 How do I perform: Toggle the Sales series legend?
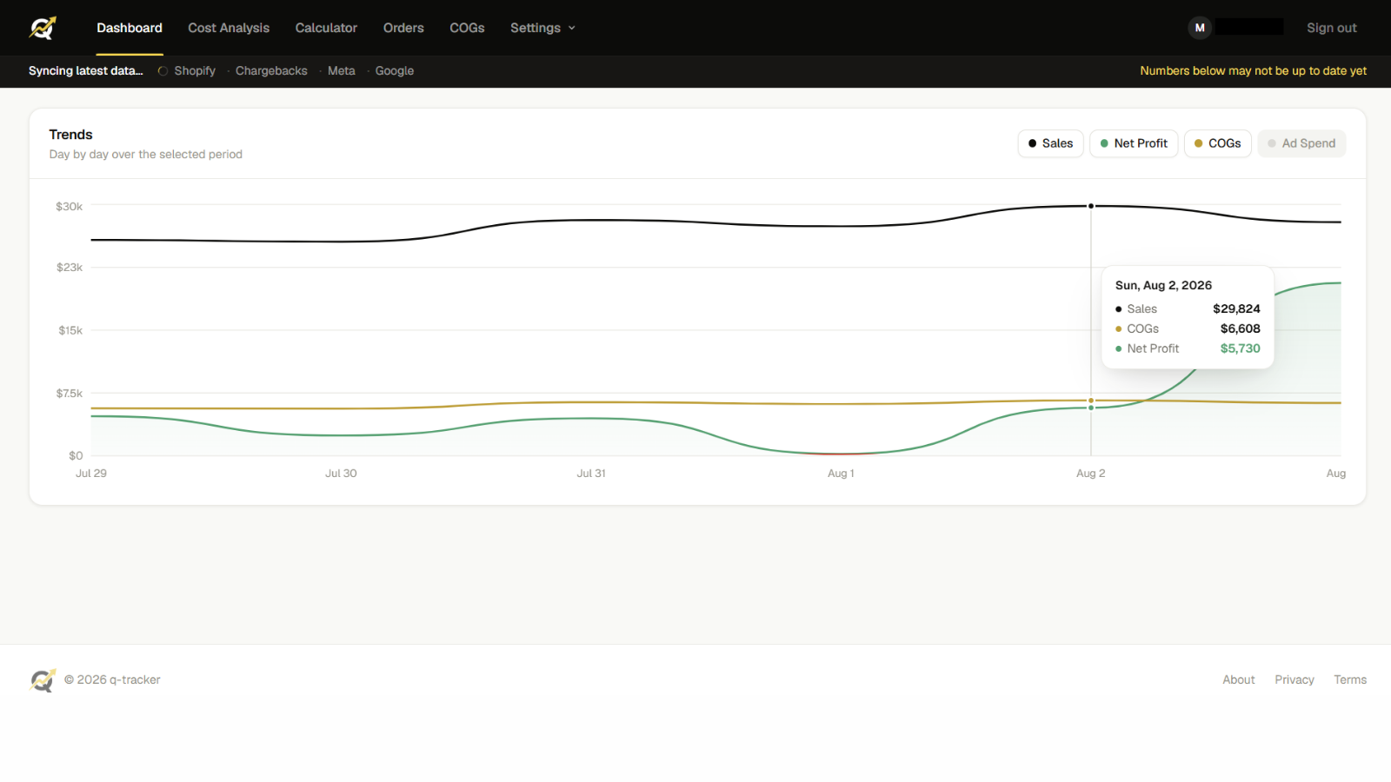pyautogui.click(x=1050, y=143)
